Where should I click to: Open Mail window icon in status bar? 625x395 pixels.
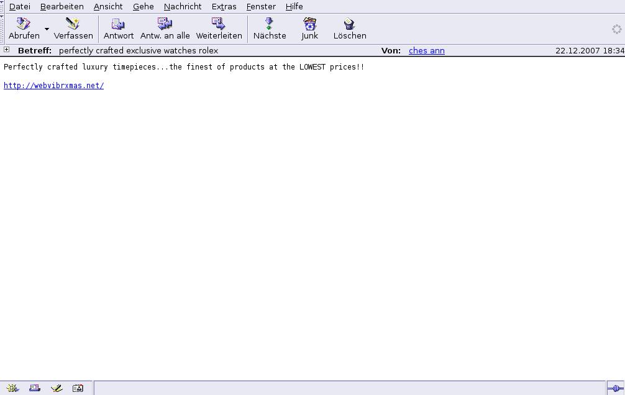coord(35,388)
